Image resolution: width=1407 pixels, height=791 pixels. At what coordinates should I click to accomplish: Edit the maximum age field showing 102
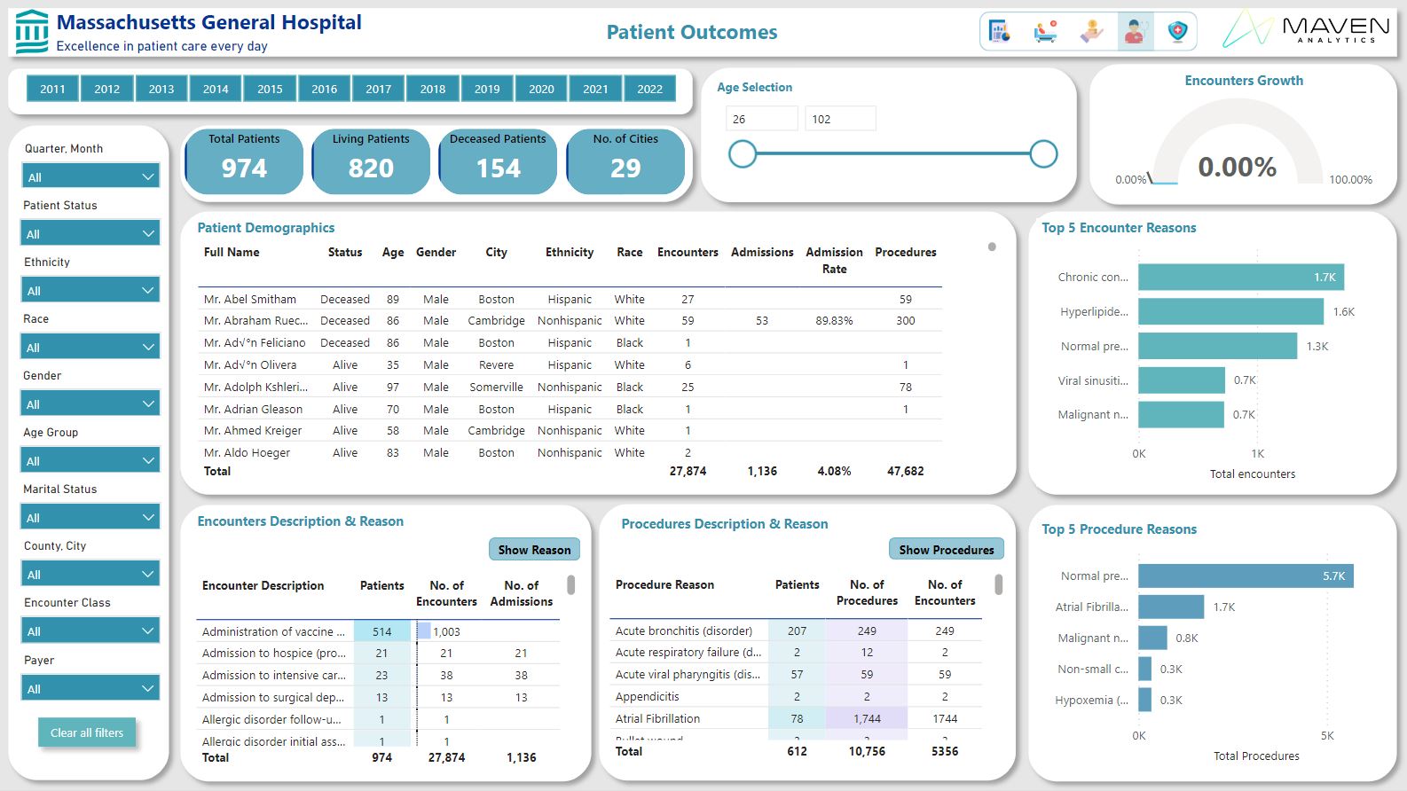click(840, 119)
